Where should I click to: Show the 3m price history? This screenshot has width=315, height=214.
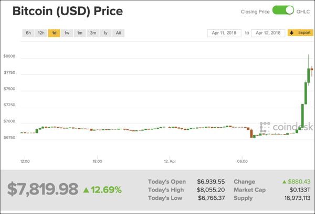(92, 33)
